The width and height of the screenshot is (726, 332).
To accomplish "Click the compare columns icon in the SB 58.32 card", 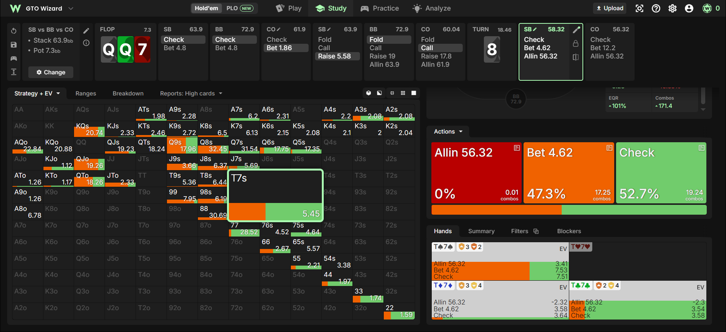I will (x=576, y=57).
